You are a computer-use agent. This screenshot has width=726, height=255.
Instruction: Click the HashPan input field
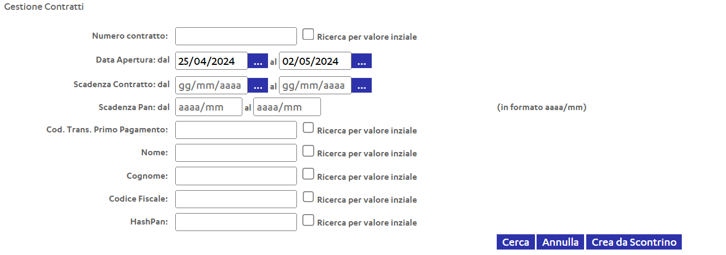[236, 222]
